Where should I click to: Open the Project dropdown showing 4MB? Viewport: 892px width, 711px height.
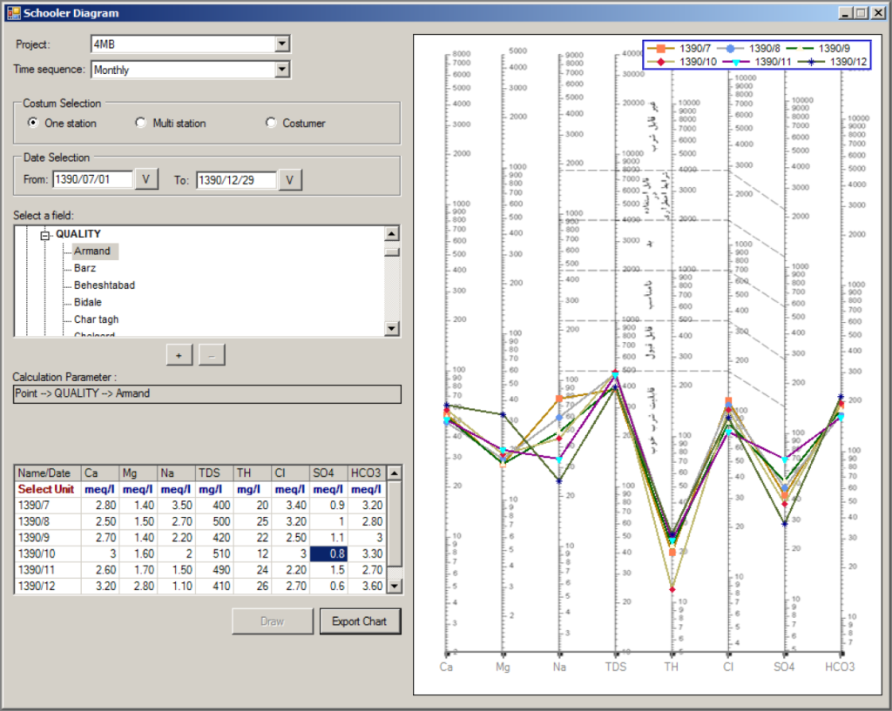click(x=280, y=44)
